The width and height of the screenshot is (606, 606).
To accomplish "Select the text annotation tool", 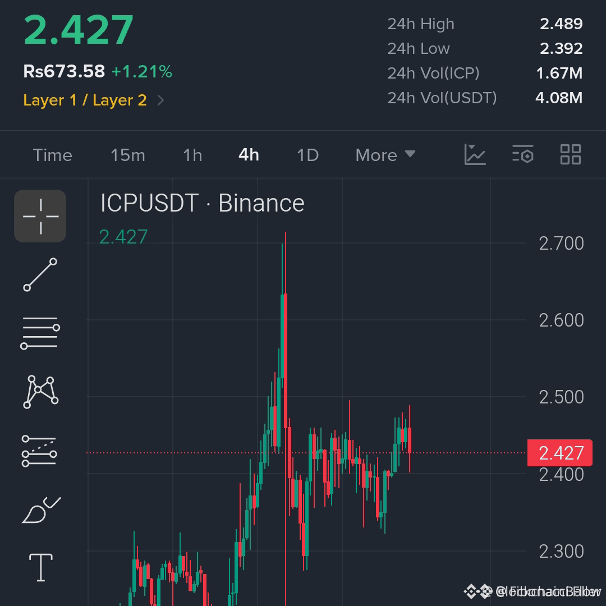I will coord(40,567).
